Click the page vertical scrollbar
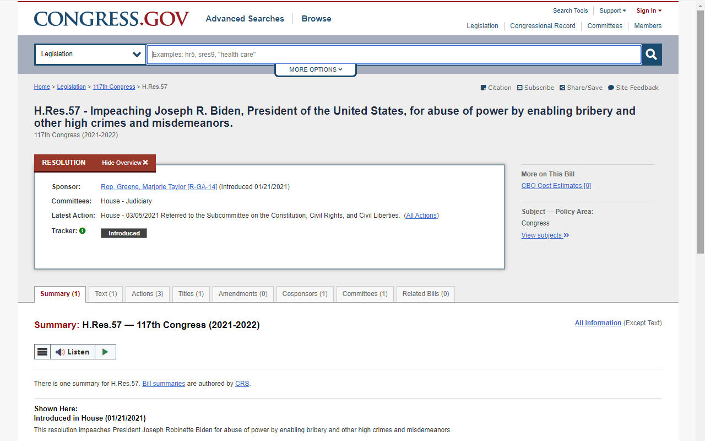Screen dimensions: 705x441 tap(700, 132)
